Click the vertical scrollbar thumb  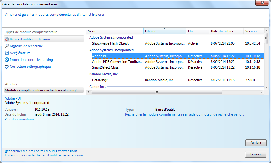(266, 38)
